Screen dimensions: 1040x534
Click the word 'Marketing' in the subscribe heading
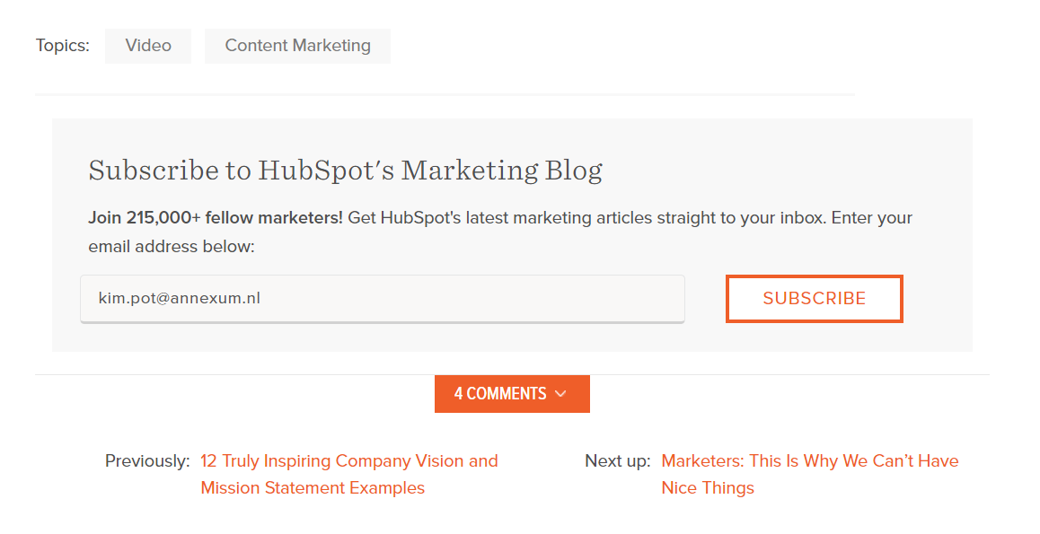(x=470, y=170)
